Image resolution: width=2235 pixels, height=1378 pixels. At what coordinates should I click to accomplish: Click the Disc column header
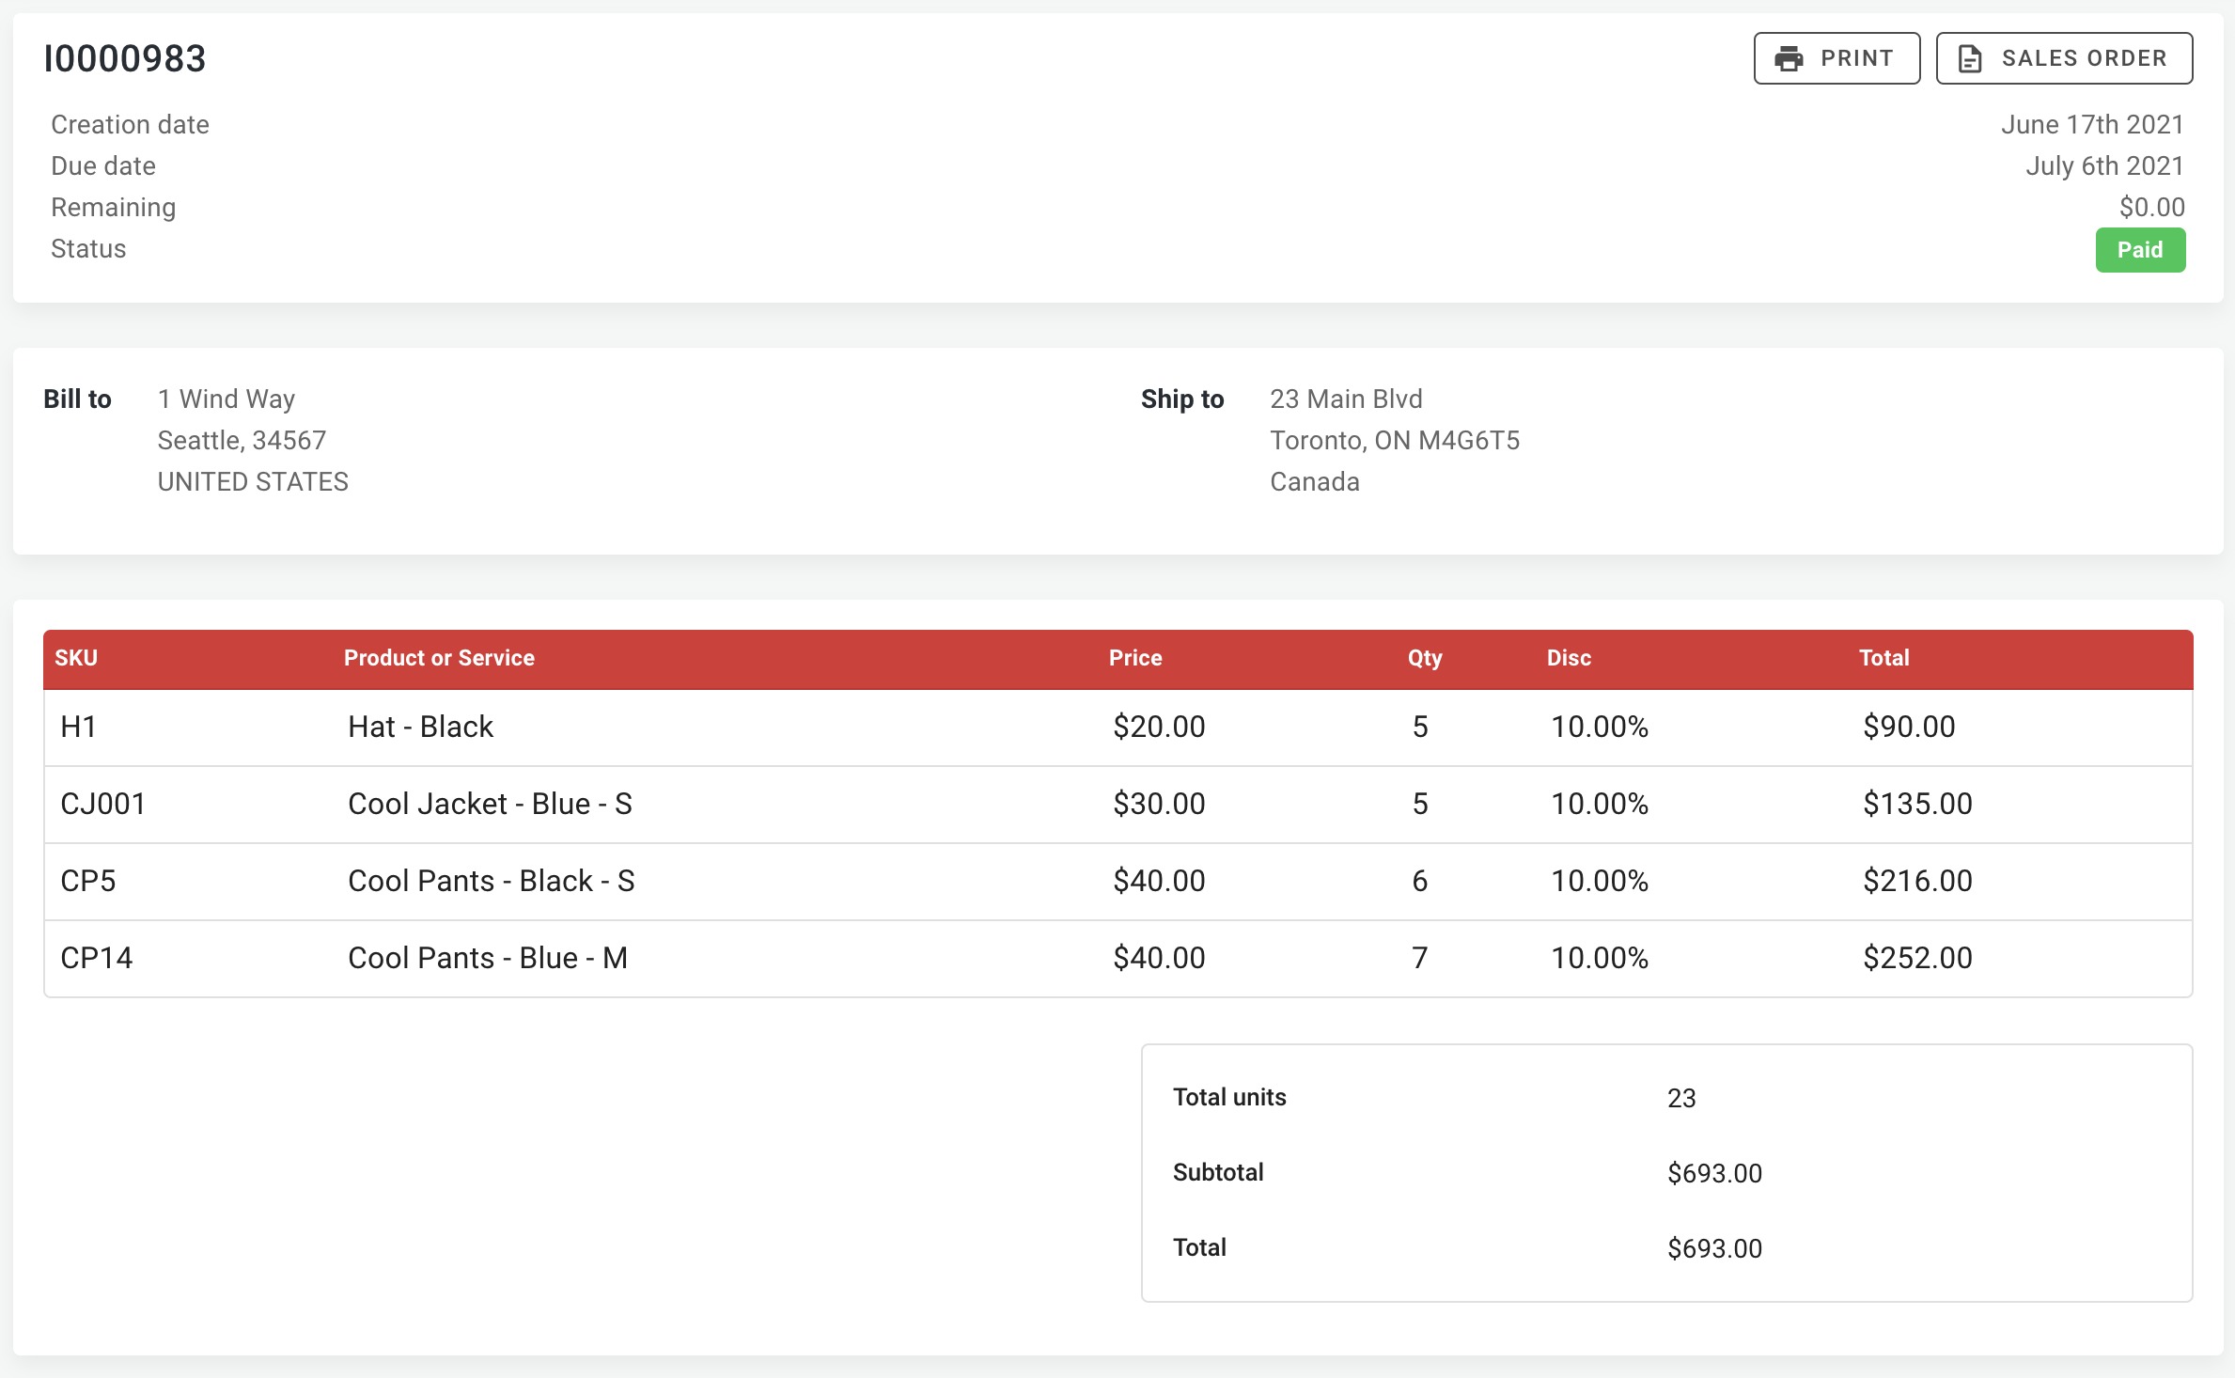pyautogui.click(x=1568, y=658)
